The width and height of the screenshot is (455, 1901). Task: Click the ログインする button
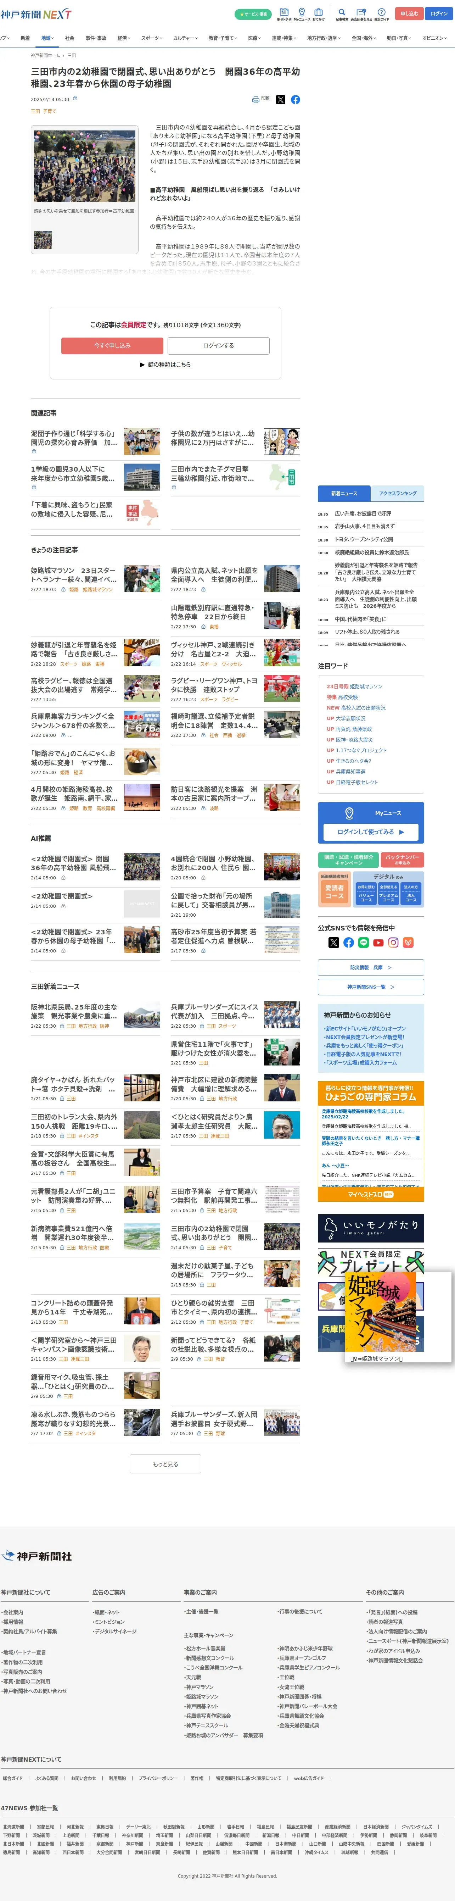coord(218,345)
